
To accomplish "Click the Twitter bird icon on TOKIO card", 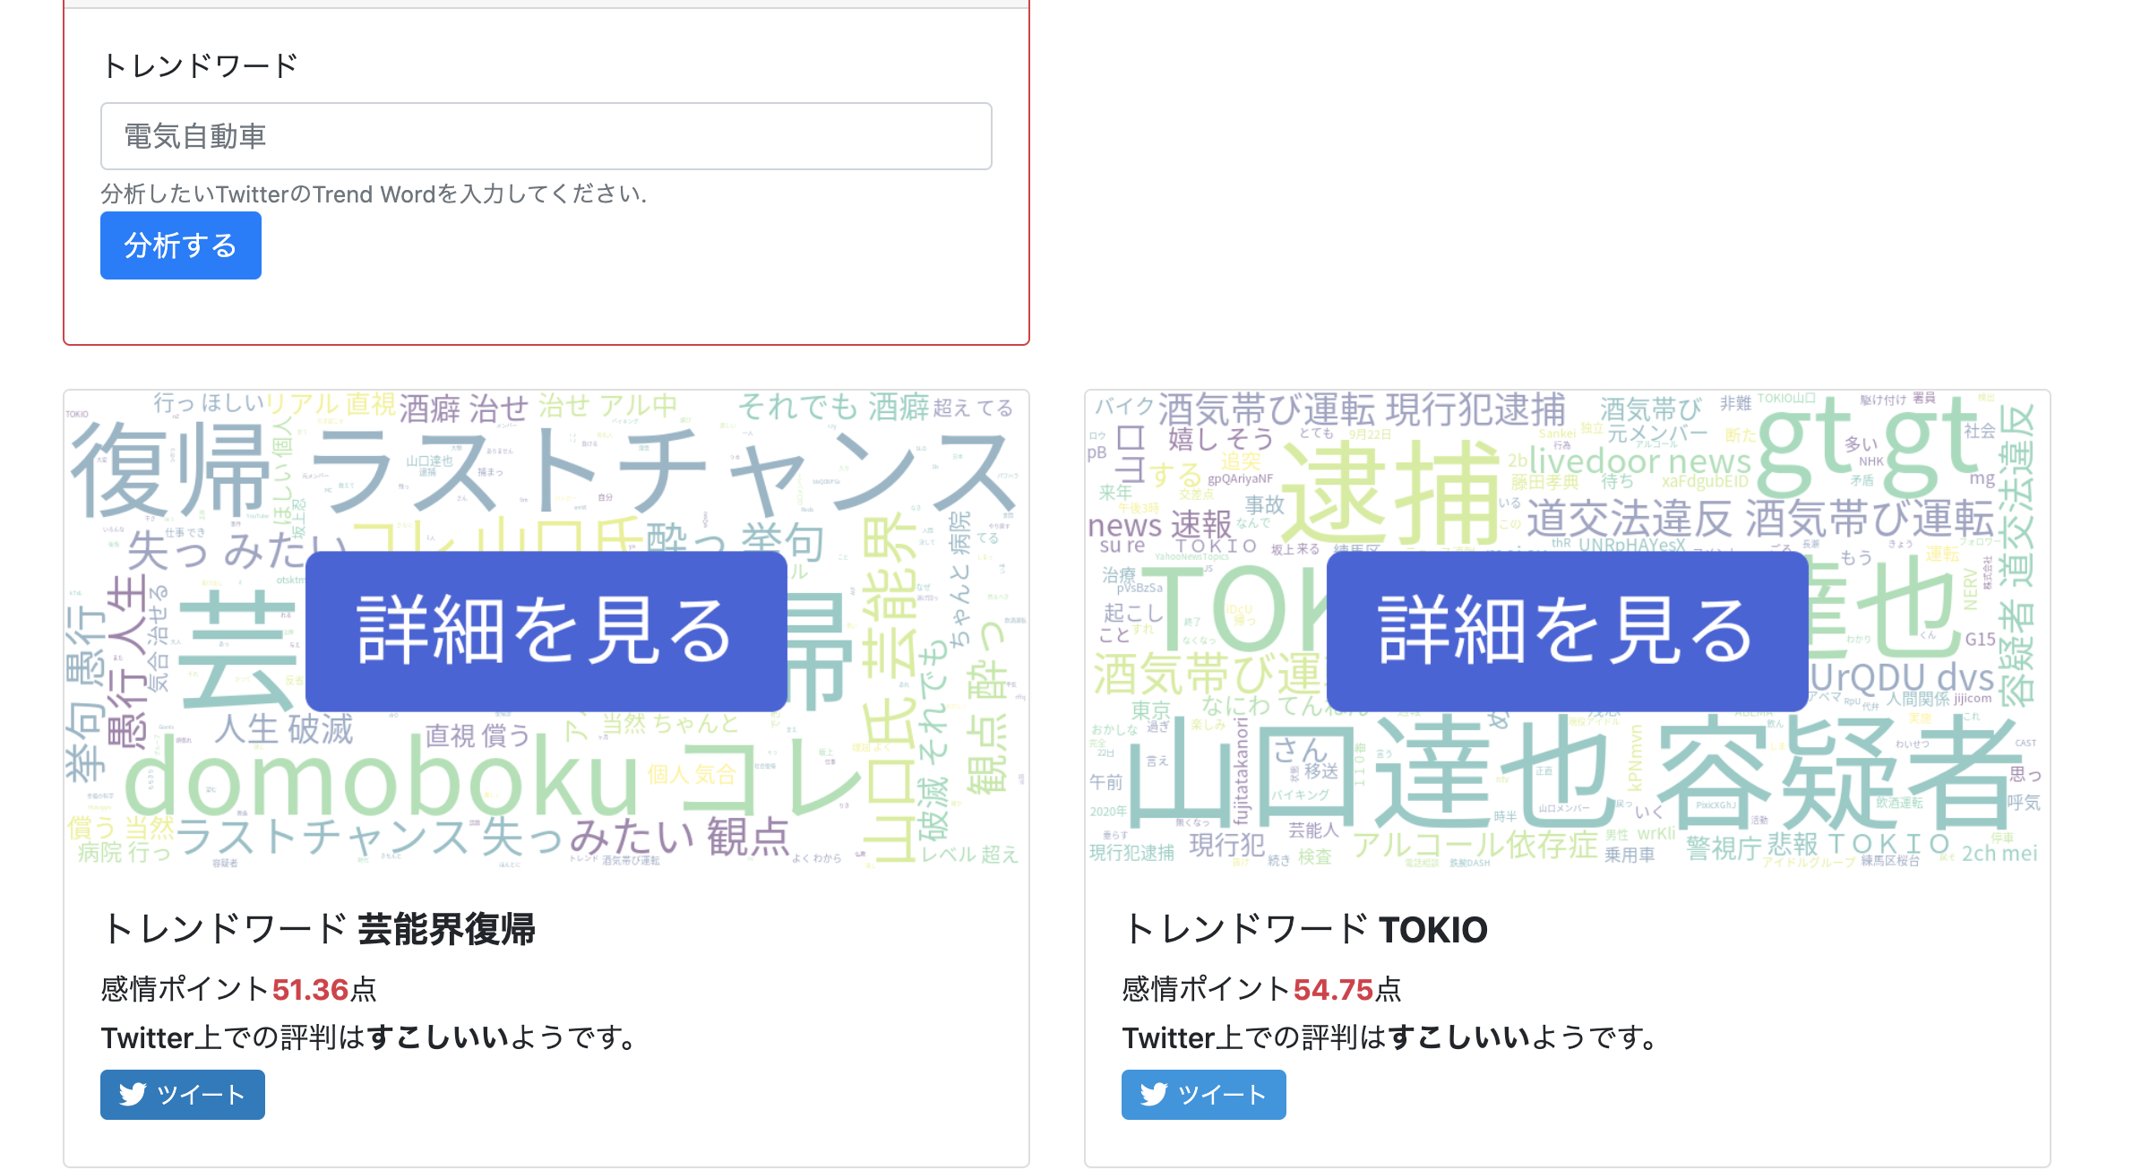I will 1154,1094.
